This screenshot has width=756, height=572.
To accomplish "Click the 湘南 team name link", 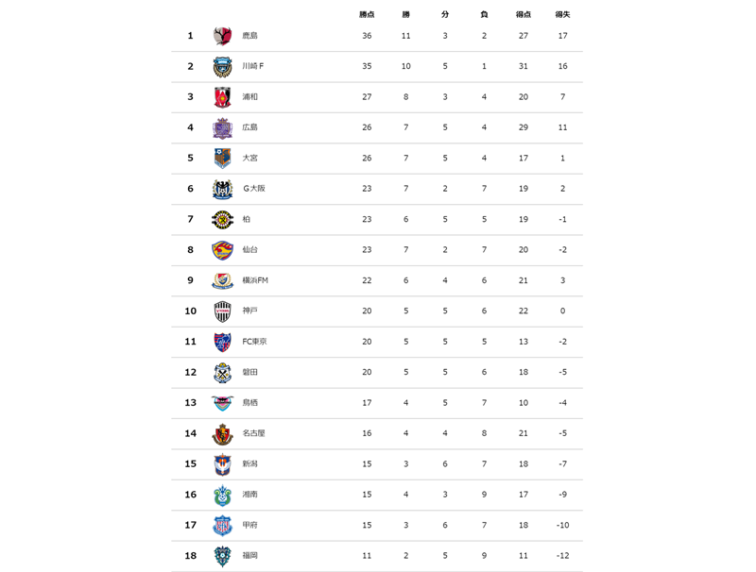I will point(249,495).
